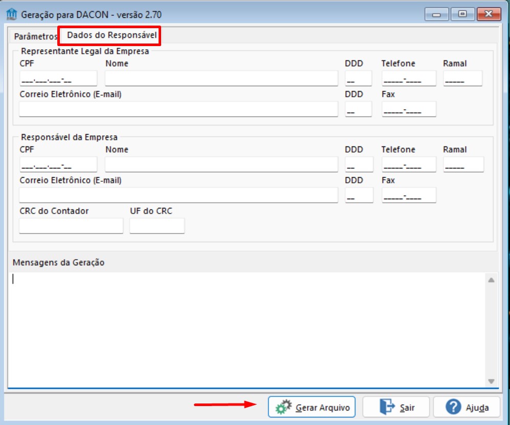Click fax DDD field of Representante Legal

click(359, 109)
